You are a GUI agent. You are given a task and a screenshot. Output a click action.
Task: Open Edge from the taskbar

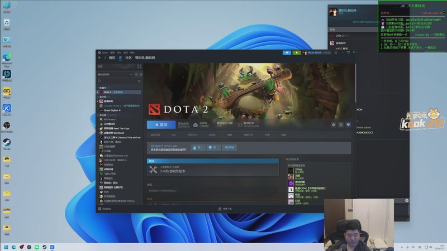click(13, 247)
